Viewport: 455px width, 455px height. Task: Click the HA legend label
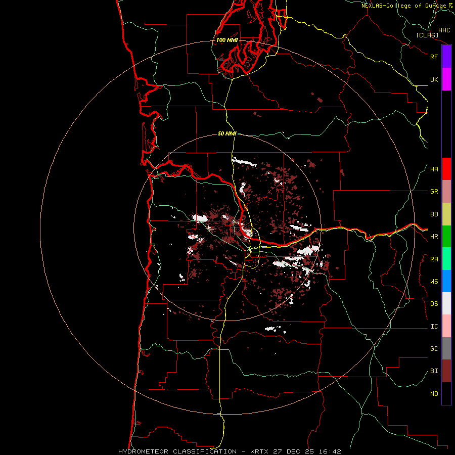tap(434, 169)
